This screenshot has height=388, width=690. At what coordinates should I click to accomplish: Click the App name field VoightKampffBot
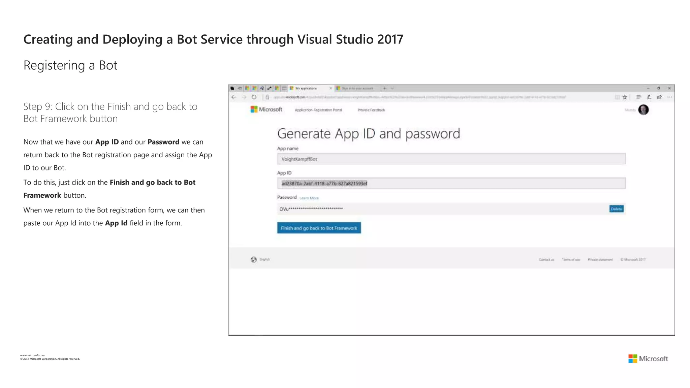451,159
